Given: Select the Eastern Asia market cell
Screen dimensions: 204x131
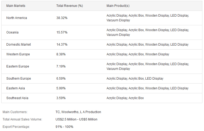Looking at the screenshot, I should point(16,88).
